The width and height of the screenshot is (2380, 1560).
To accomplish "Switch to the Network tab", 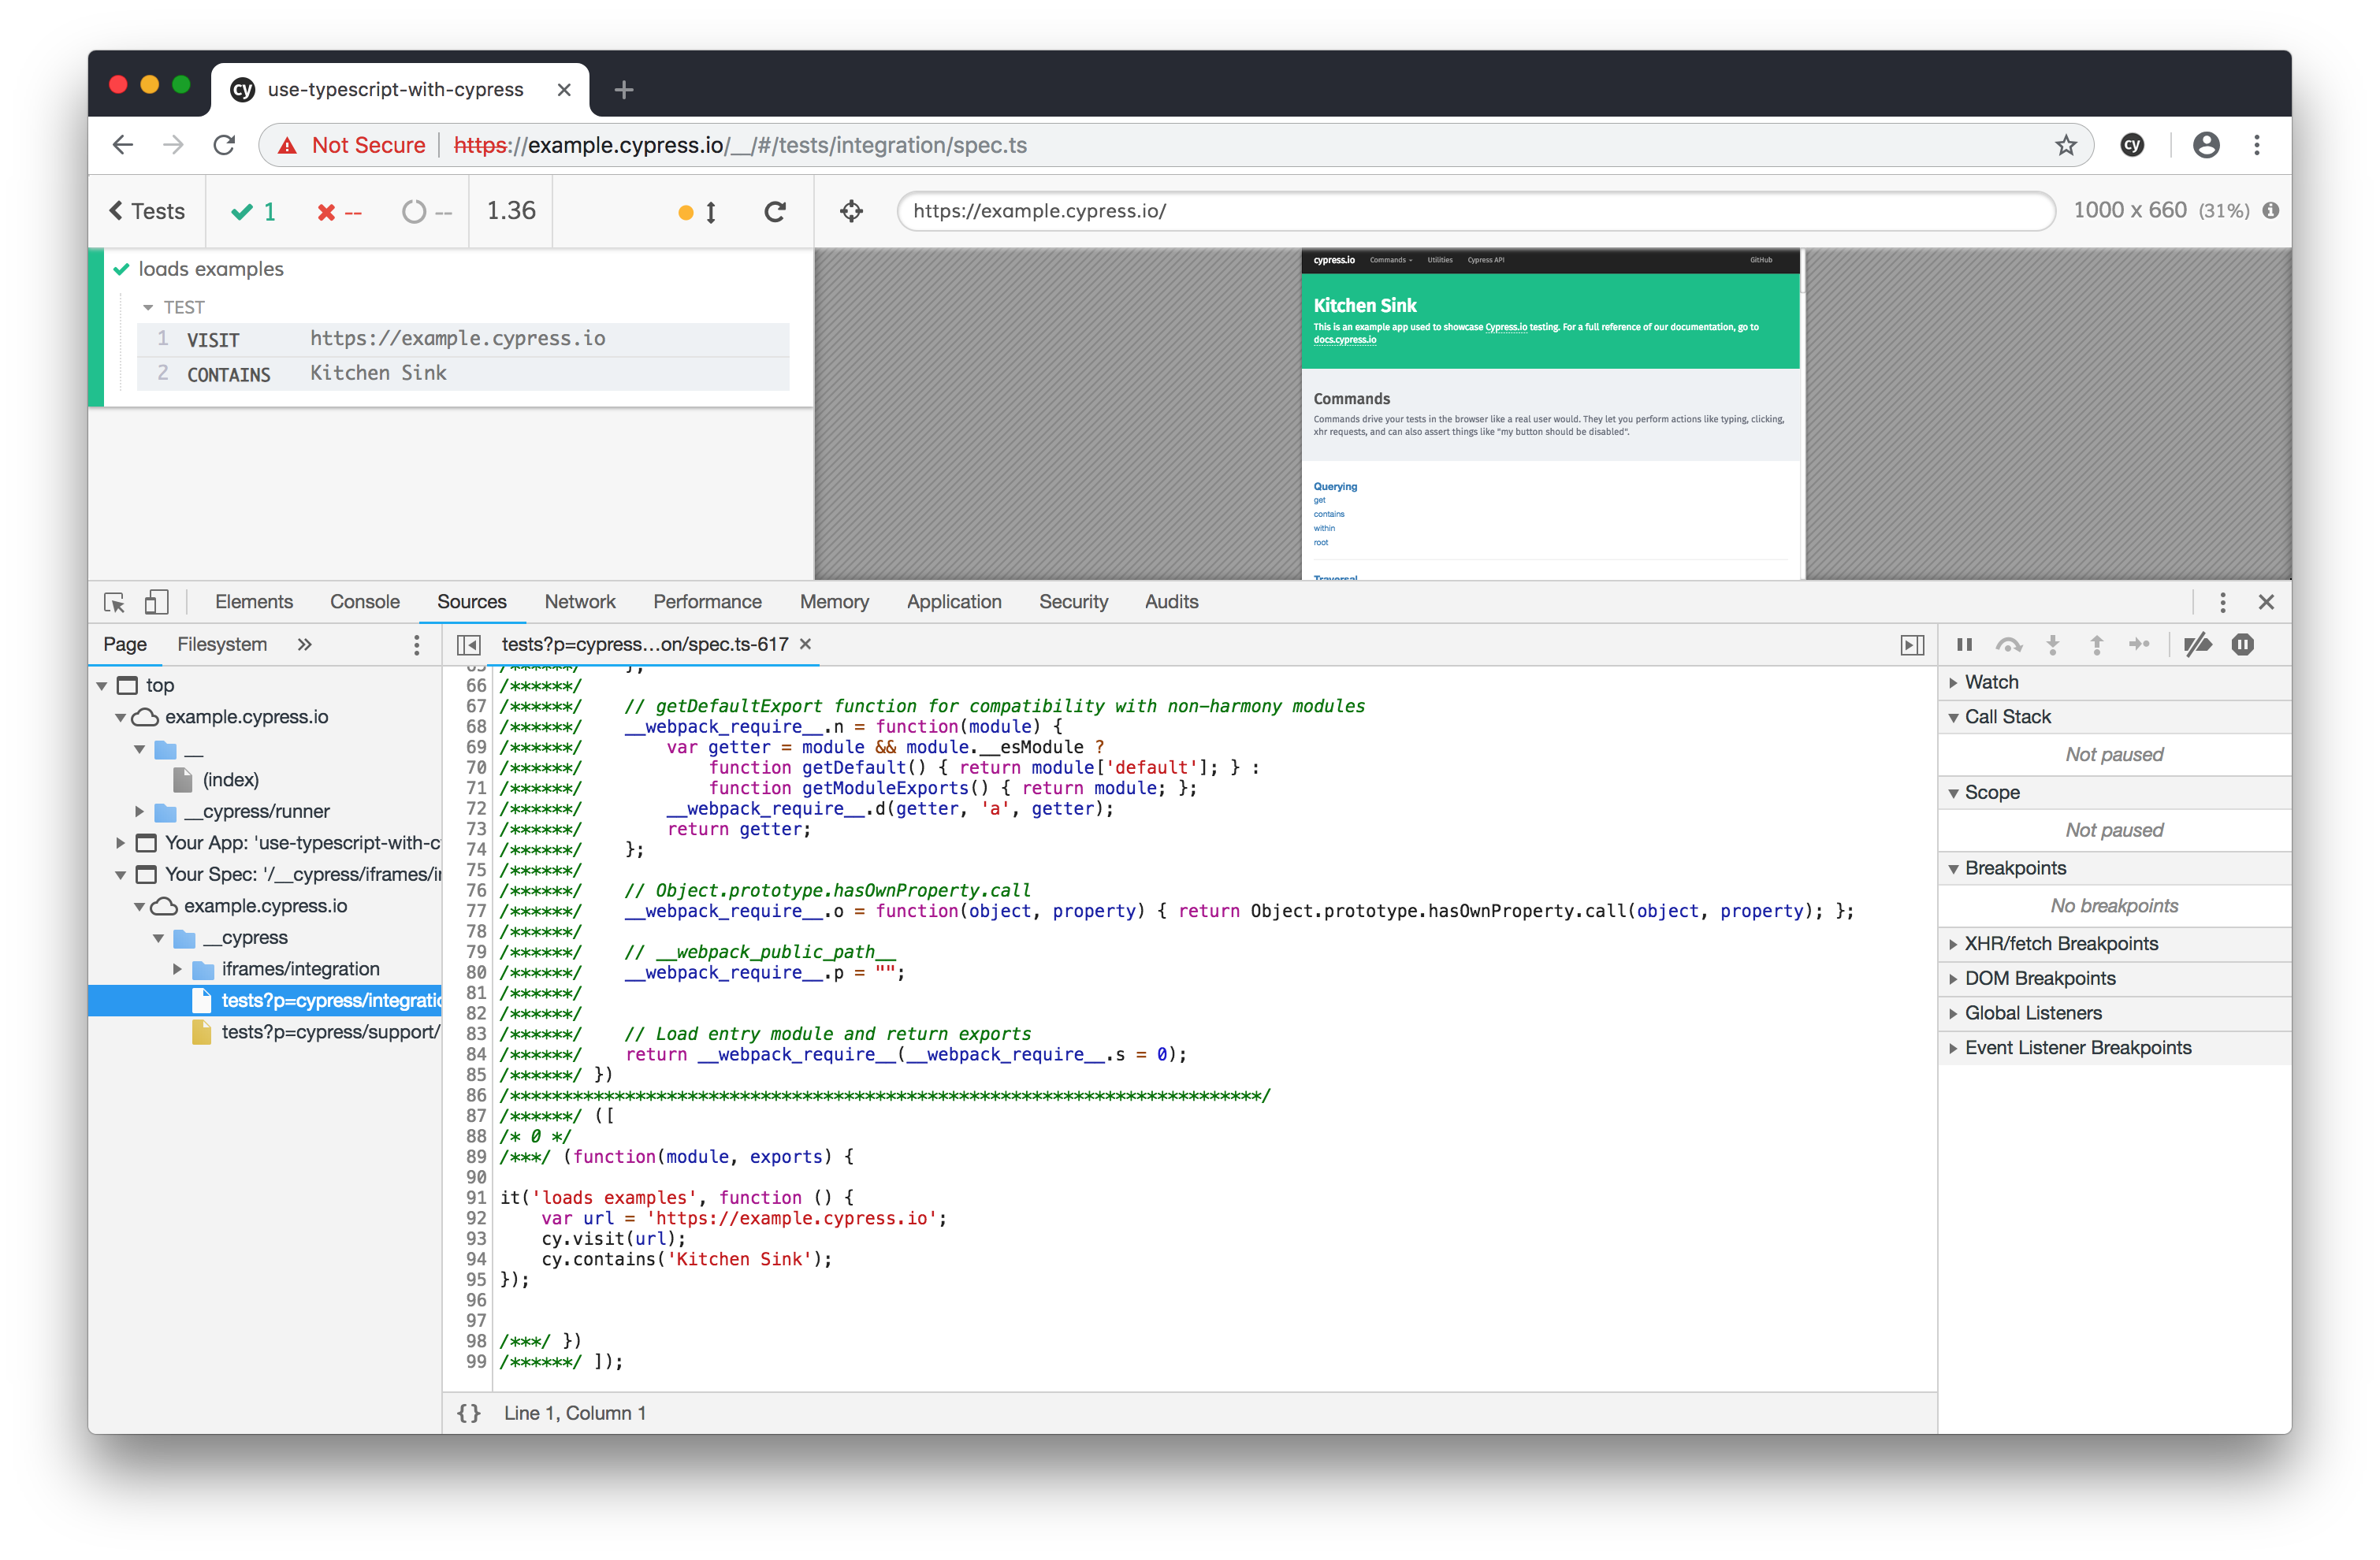I will click(x=580, y=601).
